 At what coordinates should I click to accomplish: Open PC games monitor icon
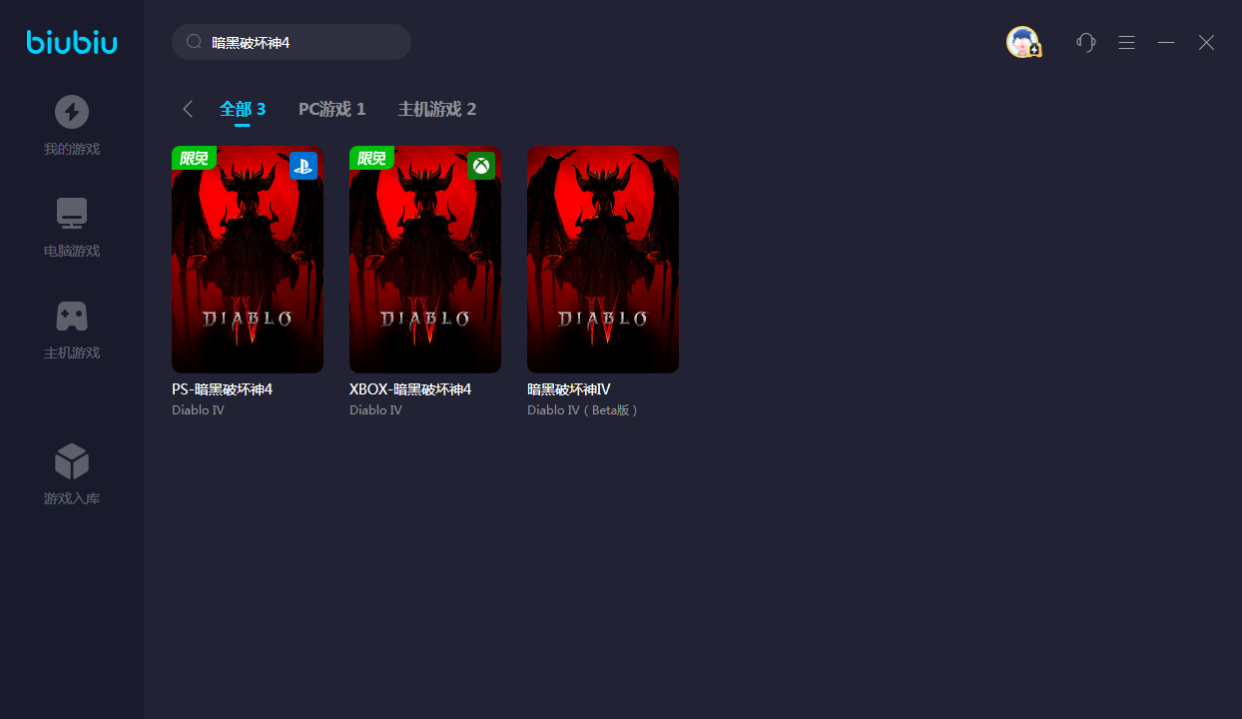(x=72, y=214)
